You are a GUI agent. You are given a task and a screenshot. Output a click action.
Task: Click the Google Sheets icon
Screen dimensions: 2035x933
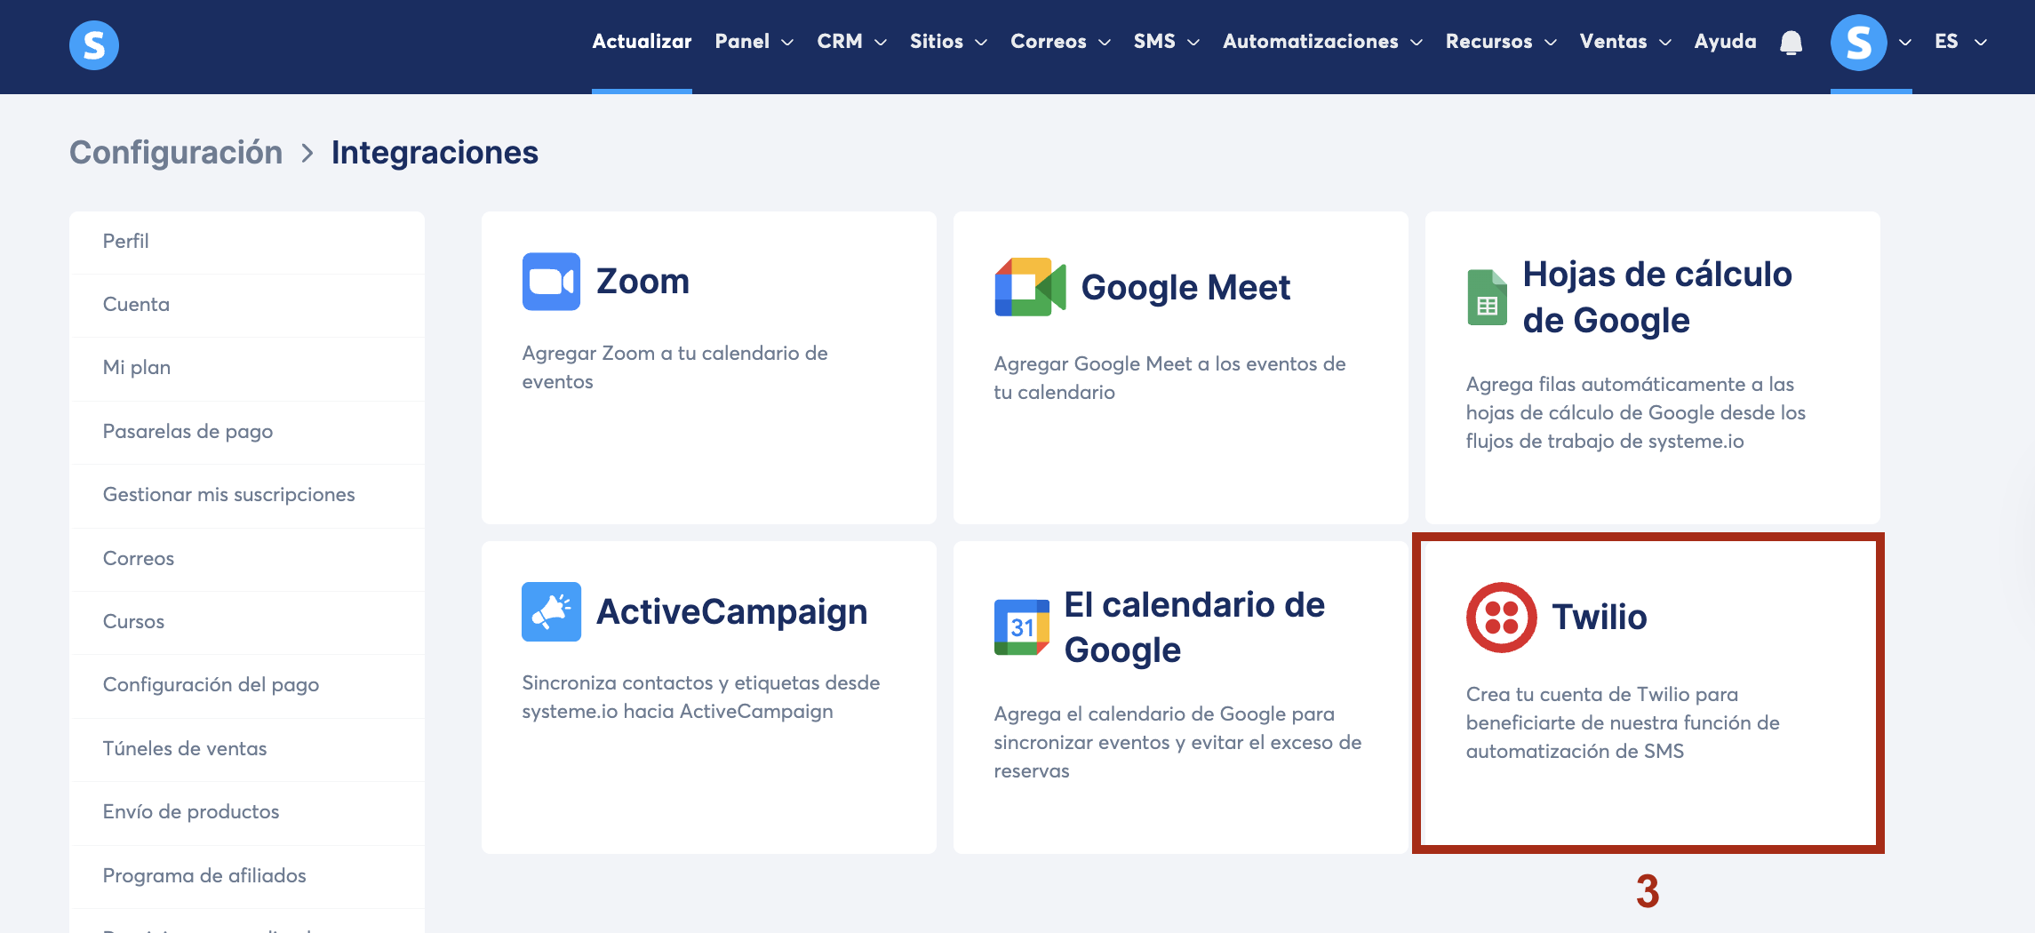pos(1487,298)
